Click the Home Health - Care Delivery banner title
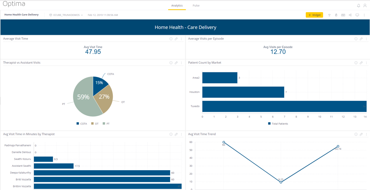The width and height of the screenshot is (370, 190). pyautogui.click(x=185, y=27)
